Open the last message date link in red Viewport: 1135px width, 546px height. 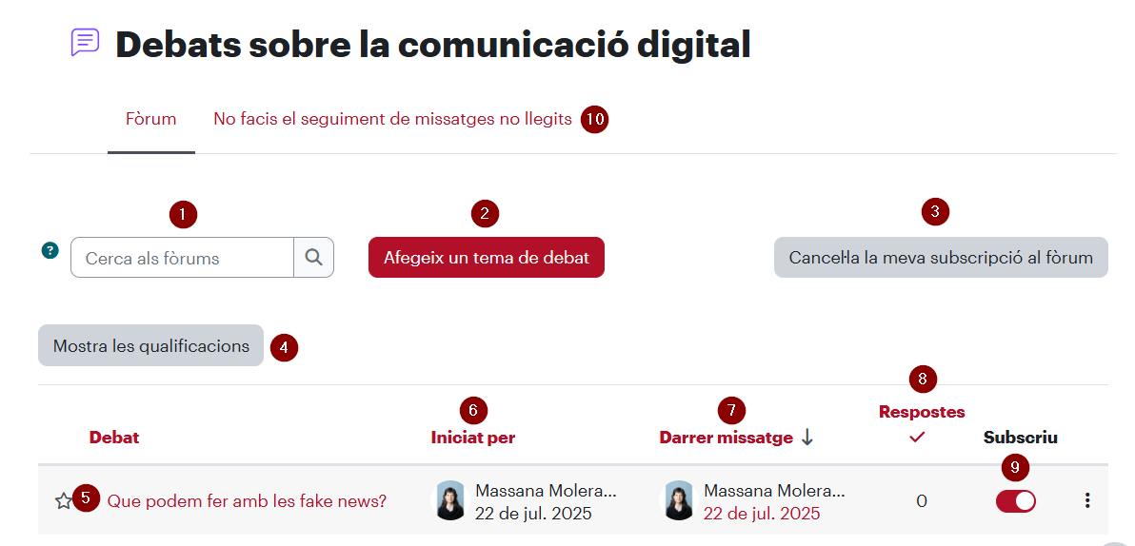tap(762, 514)
